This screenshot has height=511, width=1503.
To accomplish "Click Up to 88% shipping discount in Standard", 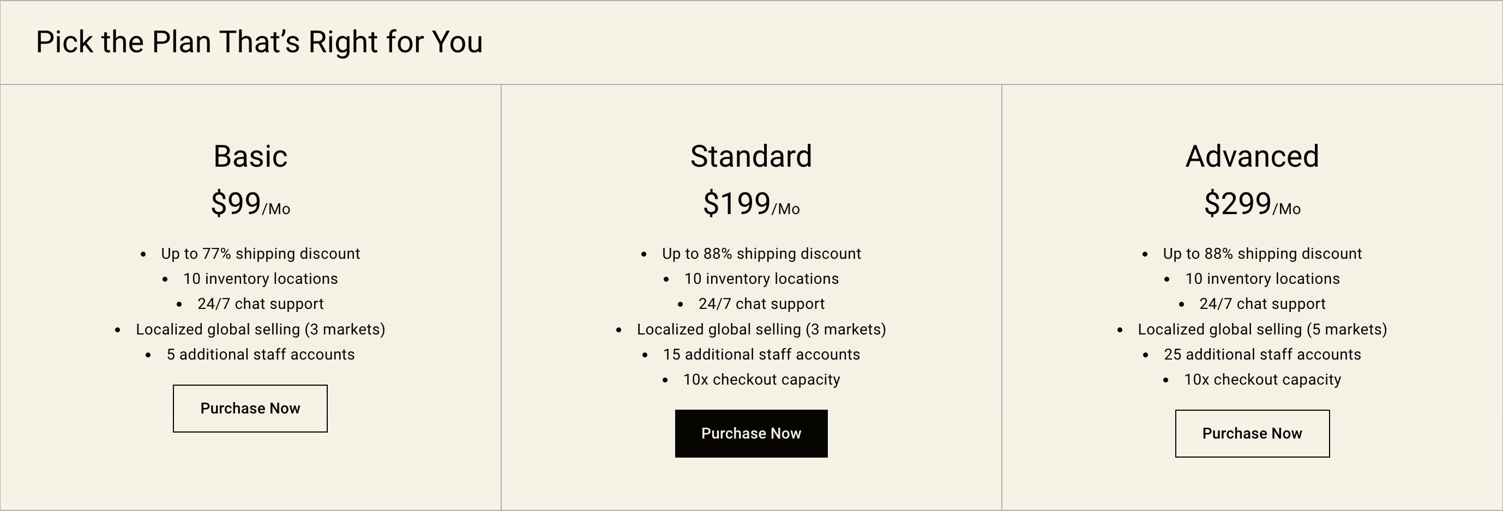I will 761,253.
